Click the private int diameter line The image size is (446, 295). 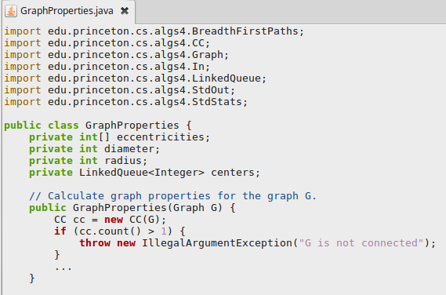(94, 149)
